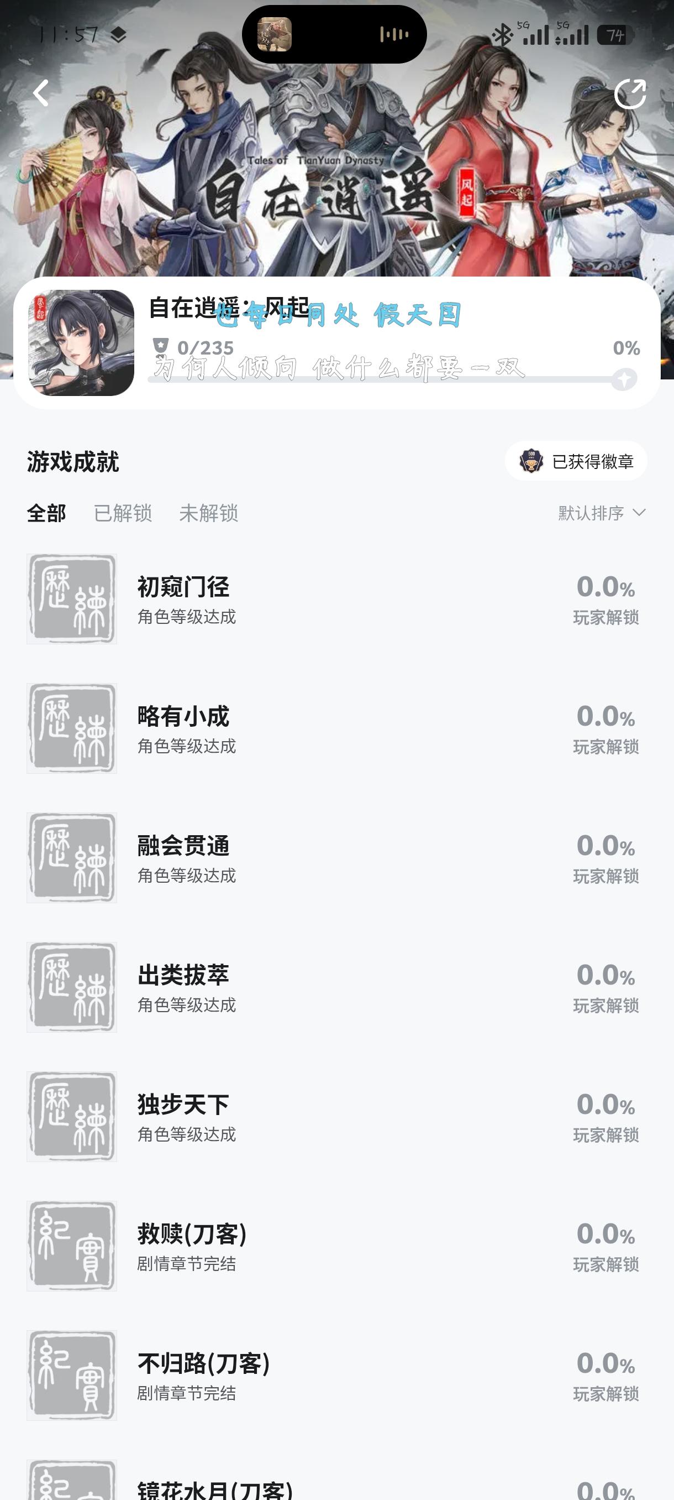Image resolution: width=674 pixels, height=1500 pixels.
Task: Tap the 出类拔萃 achievement seal icon
Action: pos(72,987)
